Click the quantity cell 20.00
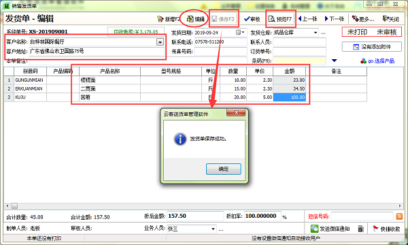408x245 pixels. click(233, 97)
